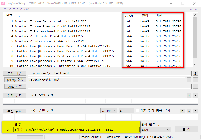Click the image list scrollbar thumb
Image resolution: width=201 pixels, height=140 pixels.
pos(195,37)
